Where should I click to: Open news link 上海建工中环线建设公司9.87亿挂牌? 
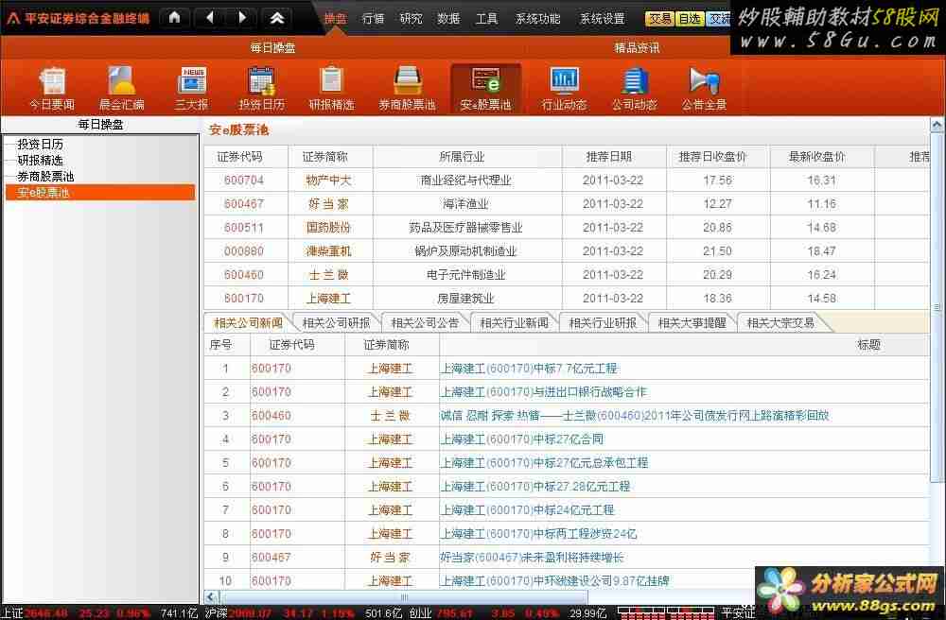[x=554, y=581]
